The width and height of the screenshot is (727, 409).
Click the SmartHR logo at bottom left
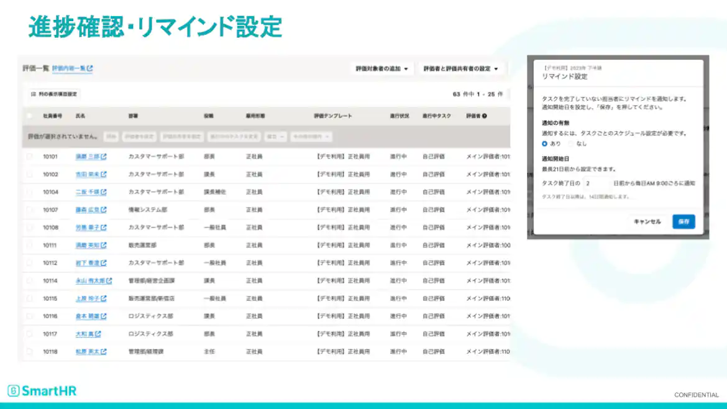[x=42, y=390]
